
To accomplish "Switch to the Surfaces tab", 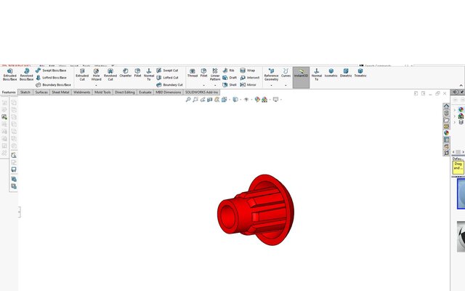I will coord(41,92).
